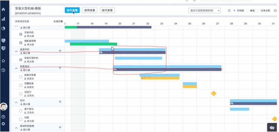The height and width of the screenshot is (132, 279).
Task: Open the settings gear icon
Action: (3, 124)
